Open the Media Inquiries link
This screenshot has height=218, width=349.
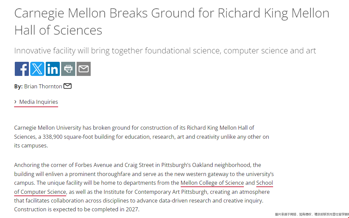click(x=39, y=102)
